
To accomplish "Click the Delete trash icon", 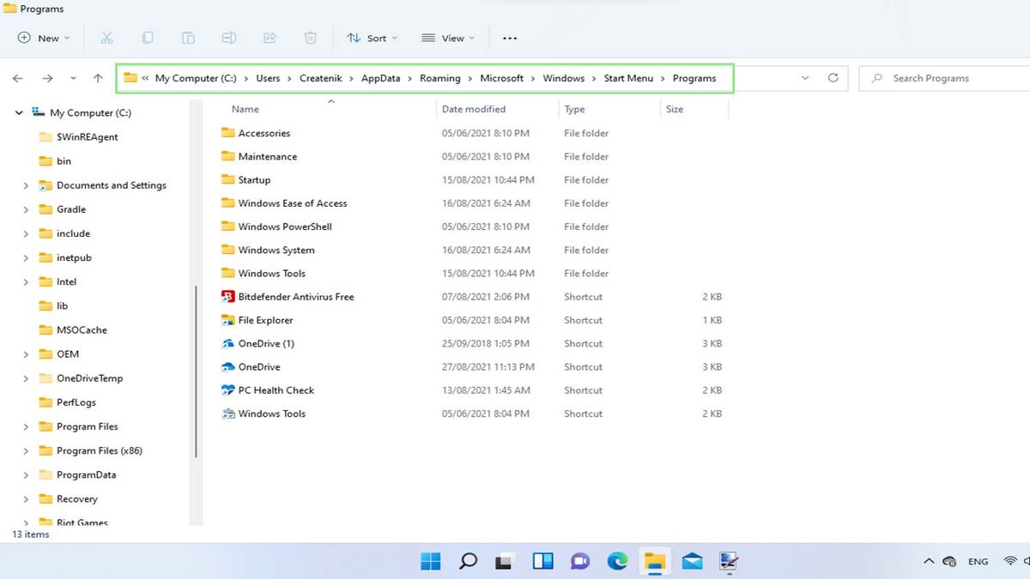I will [310, 38].
